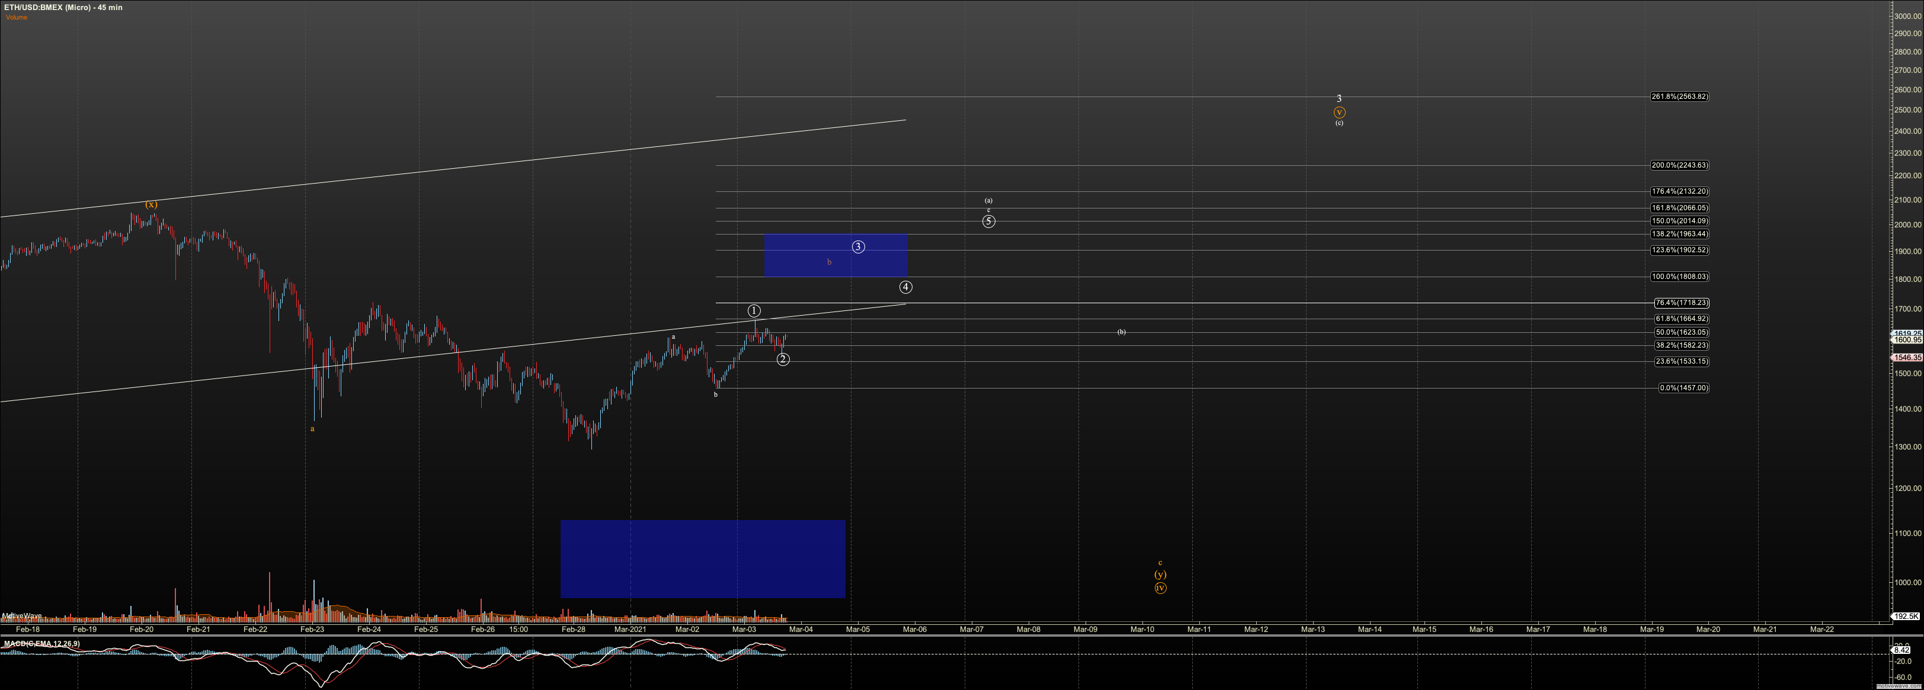Click the 100.0%(1808.03) Fibonacci level label
Screen dimensions: 1924x690
click(1679, 277)
